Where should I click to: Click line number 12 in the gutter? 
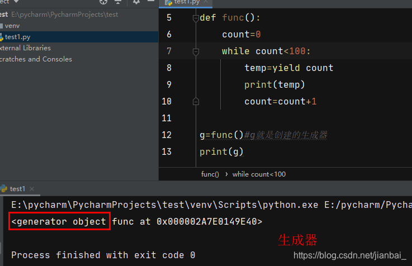click(167, 135)
